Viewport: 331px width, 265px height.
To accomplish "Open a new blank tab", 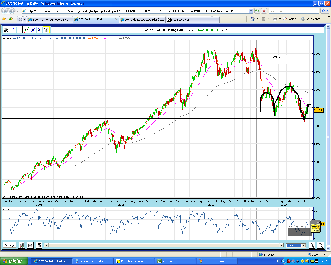I will (216, 20).
